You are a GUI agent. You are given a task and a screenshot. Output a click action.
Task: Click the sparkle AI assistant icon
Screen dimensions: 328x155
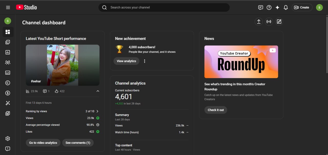[277, 7]
